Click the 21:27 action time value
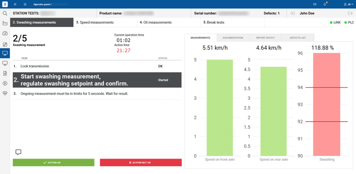356x174 pixels. pyautogui.click(x=123, y=51)
